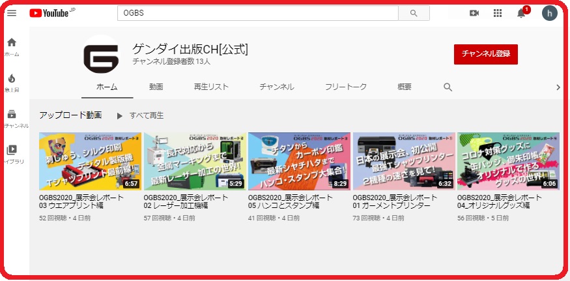
Task: Switch to the フリートーク tab
Action: pyautogui.click(x=346, y=87)
